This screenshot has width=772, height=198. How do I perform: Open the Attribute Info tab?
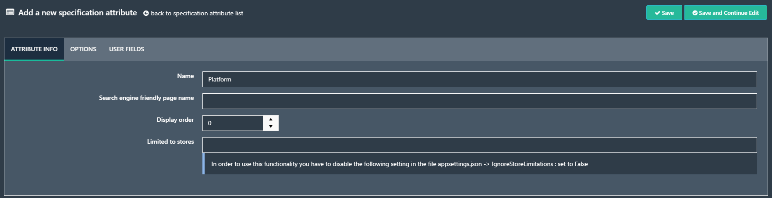[34, 49]
